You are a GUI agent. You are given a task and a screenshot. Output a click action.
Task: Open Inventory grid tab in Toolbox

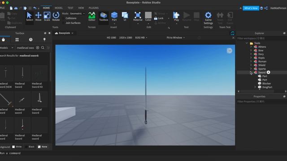(x=17, y=40)
